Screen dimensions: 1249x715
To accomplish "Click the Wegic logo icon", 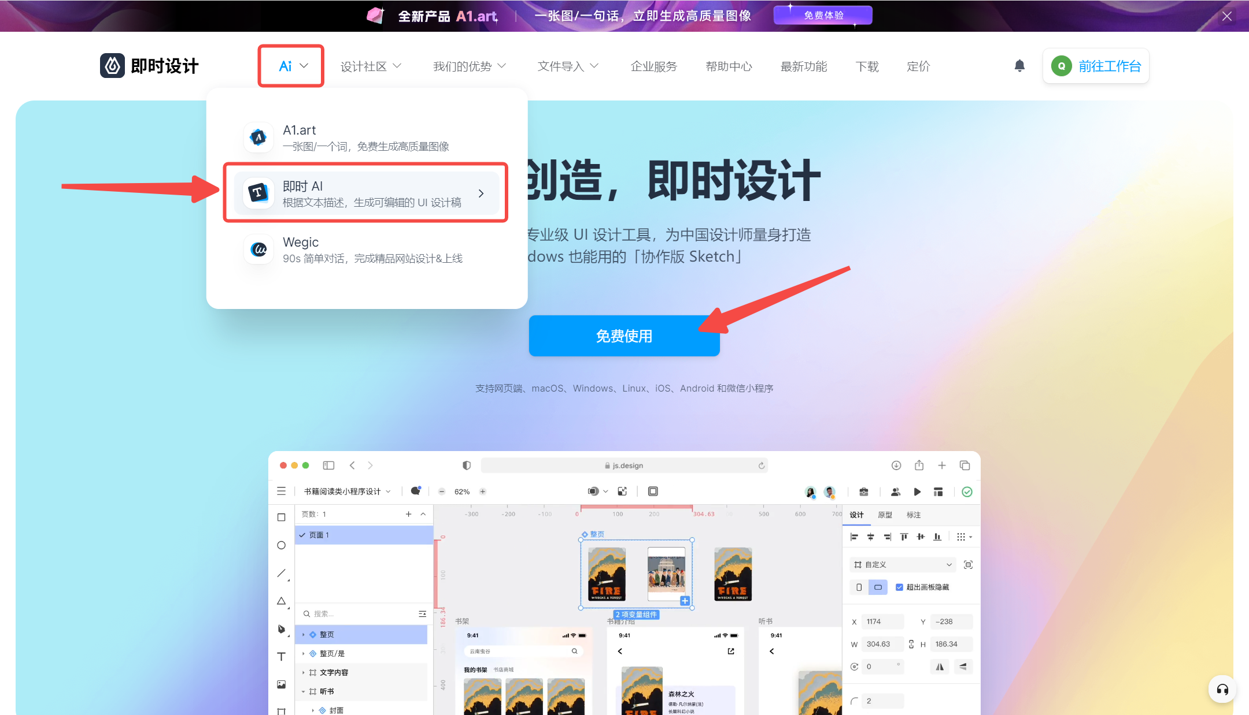I will (258, 249).
